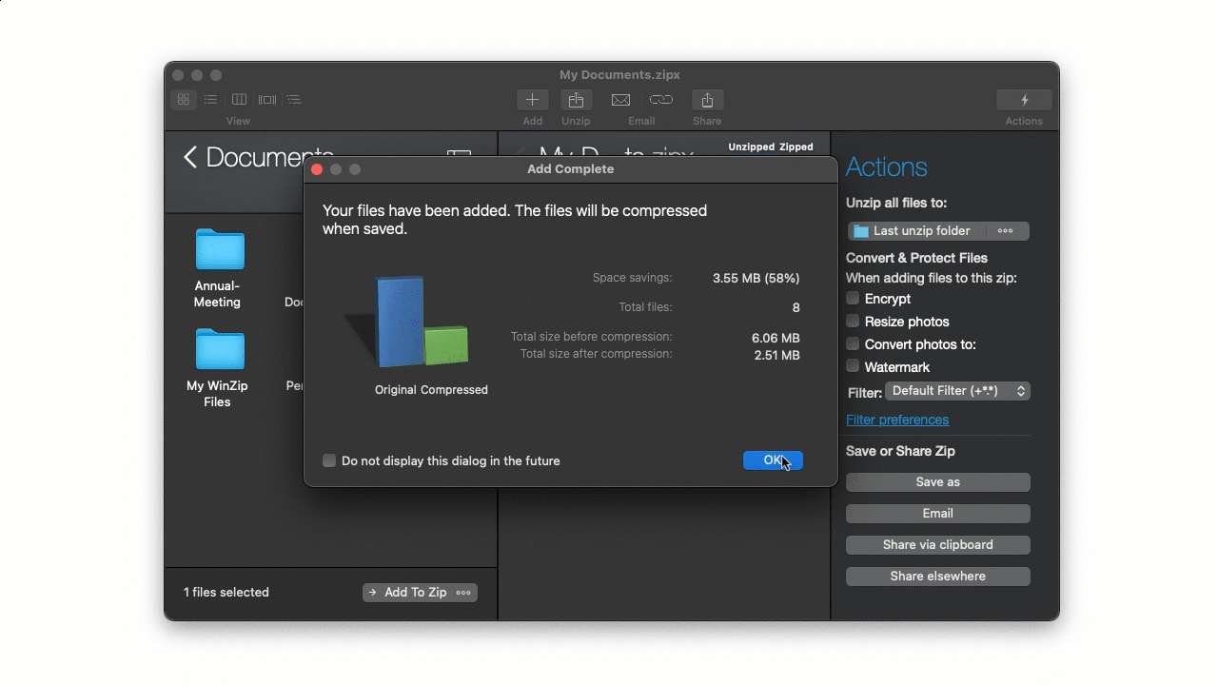
Task: Click OK in Add Complete dialog
Action: pyautogui.click(x=773, y=460)
